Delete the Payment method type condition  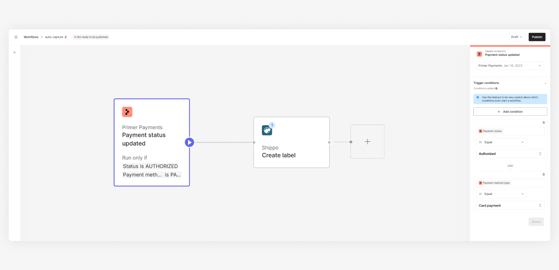coord(544,175)
